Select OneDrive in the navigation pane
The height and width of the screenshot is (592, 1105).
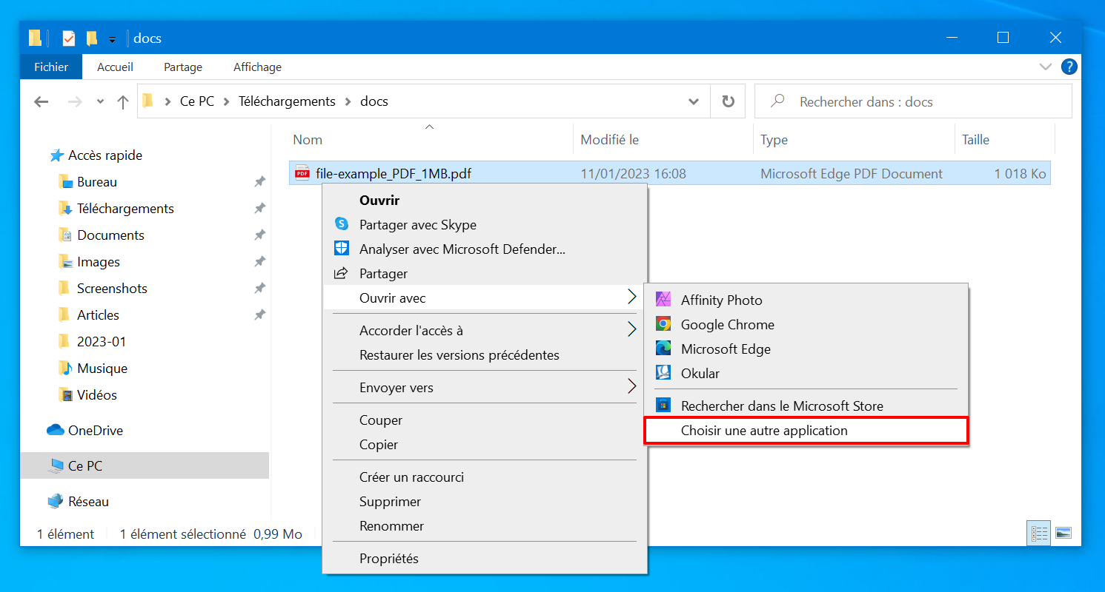click(x=96, y=431)
